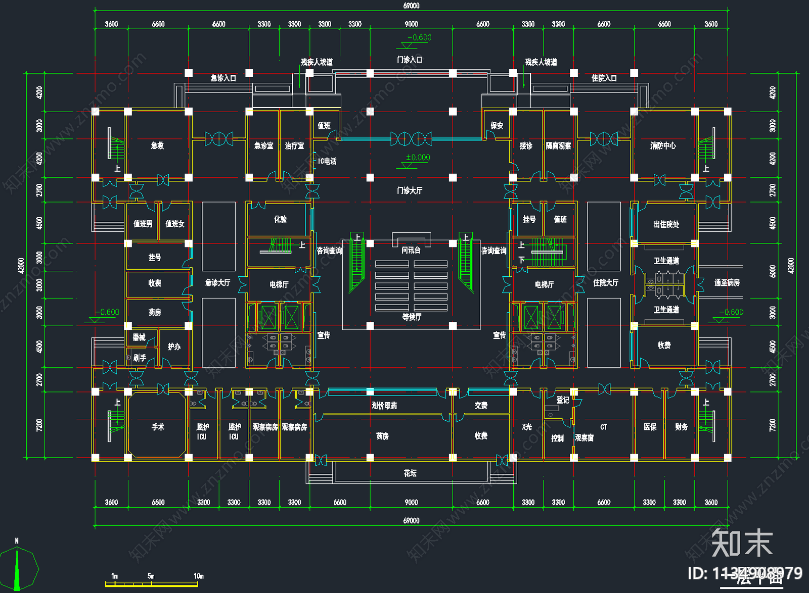Click the 刷手 room label
This screenshot has height=593, width=809.
click(140, 358)
